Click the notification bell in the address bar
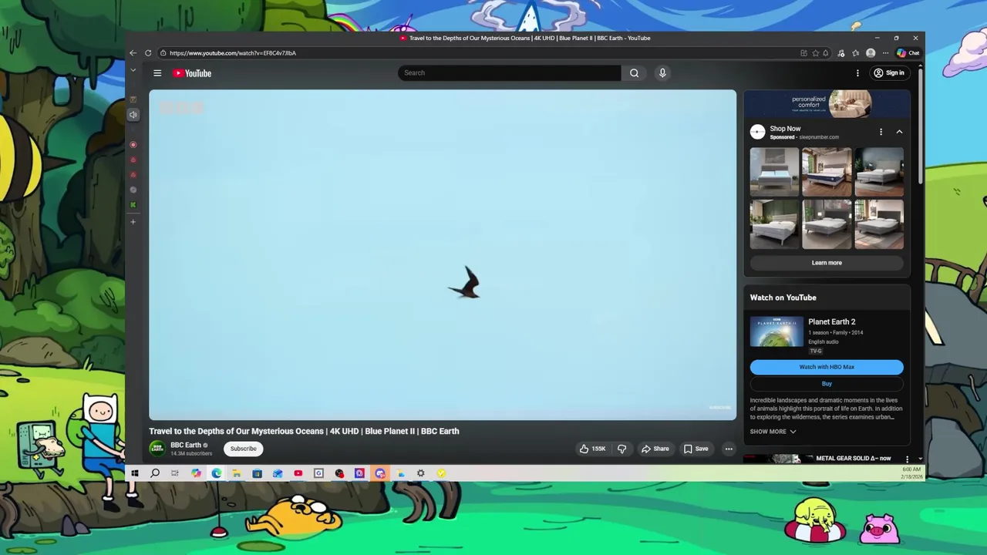 825,53
